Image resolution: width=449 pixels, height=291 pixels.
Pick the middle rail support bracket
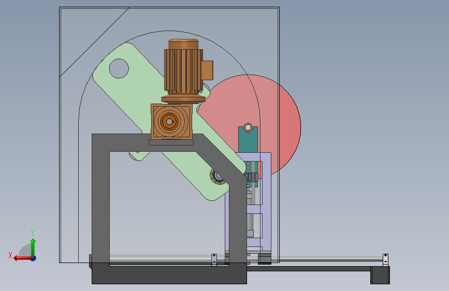coord(214,260)
